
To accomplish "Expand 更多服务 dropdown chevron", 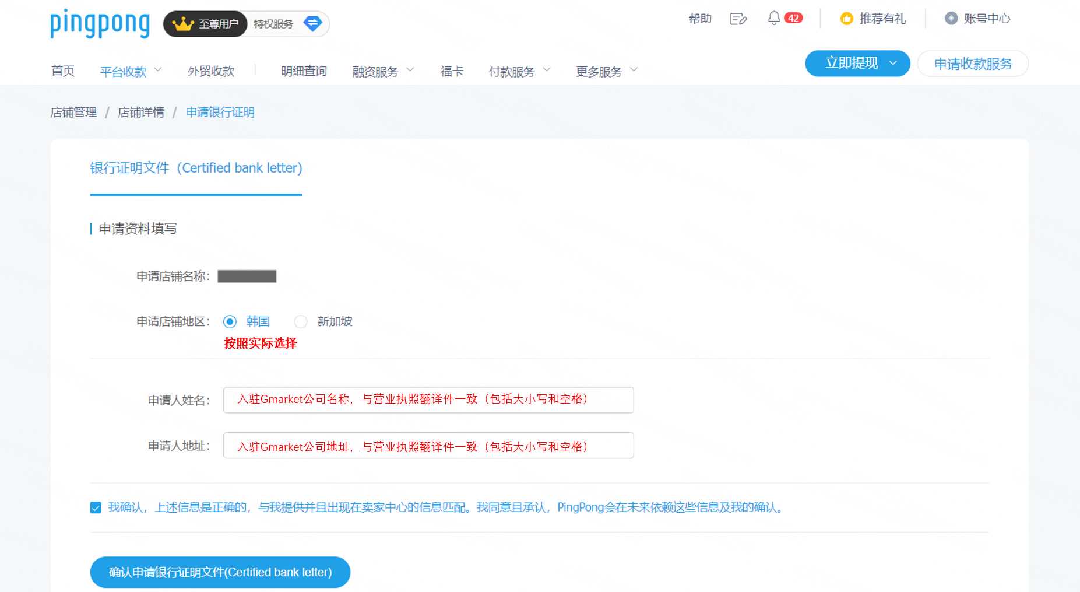I will tap(634, 70).
